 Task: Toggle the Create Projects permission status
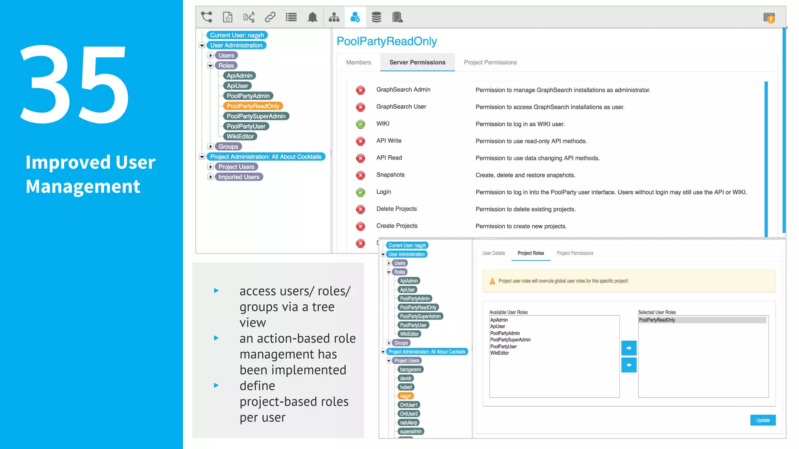360,226
